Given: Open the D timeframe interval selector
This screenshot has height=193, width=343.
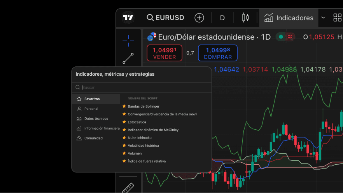Looking at the screenshot, I should pyautogui.click(x=222, y=18).
